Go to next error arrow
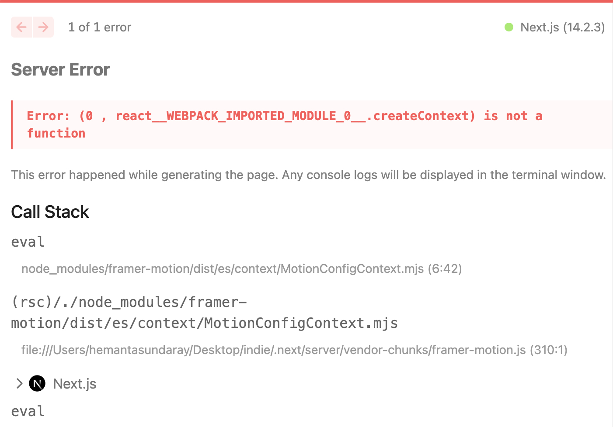This screenshot has width=613, height=427. pos(43,27)
